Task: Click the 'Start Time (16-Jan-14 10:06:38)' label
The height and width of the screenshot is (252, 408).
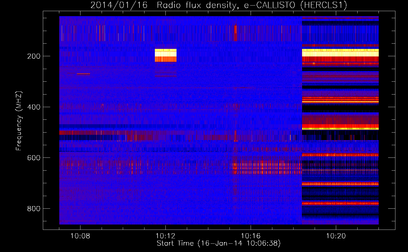Action: (219, 243)
